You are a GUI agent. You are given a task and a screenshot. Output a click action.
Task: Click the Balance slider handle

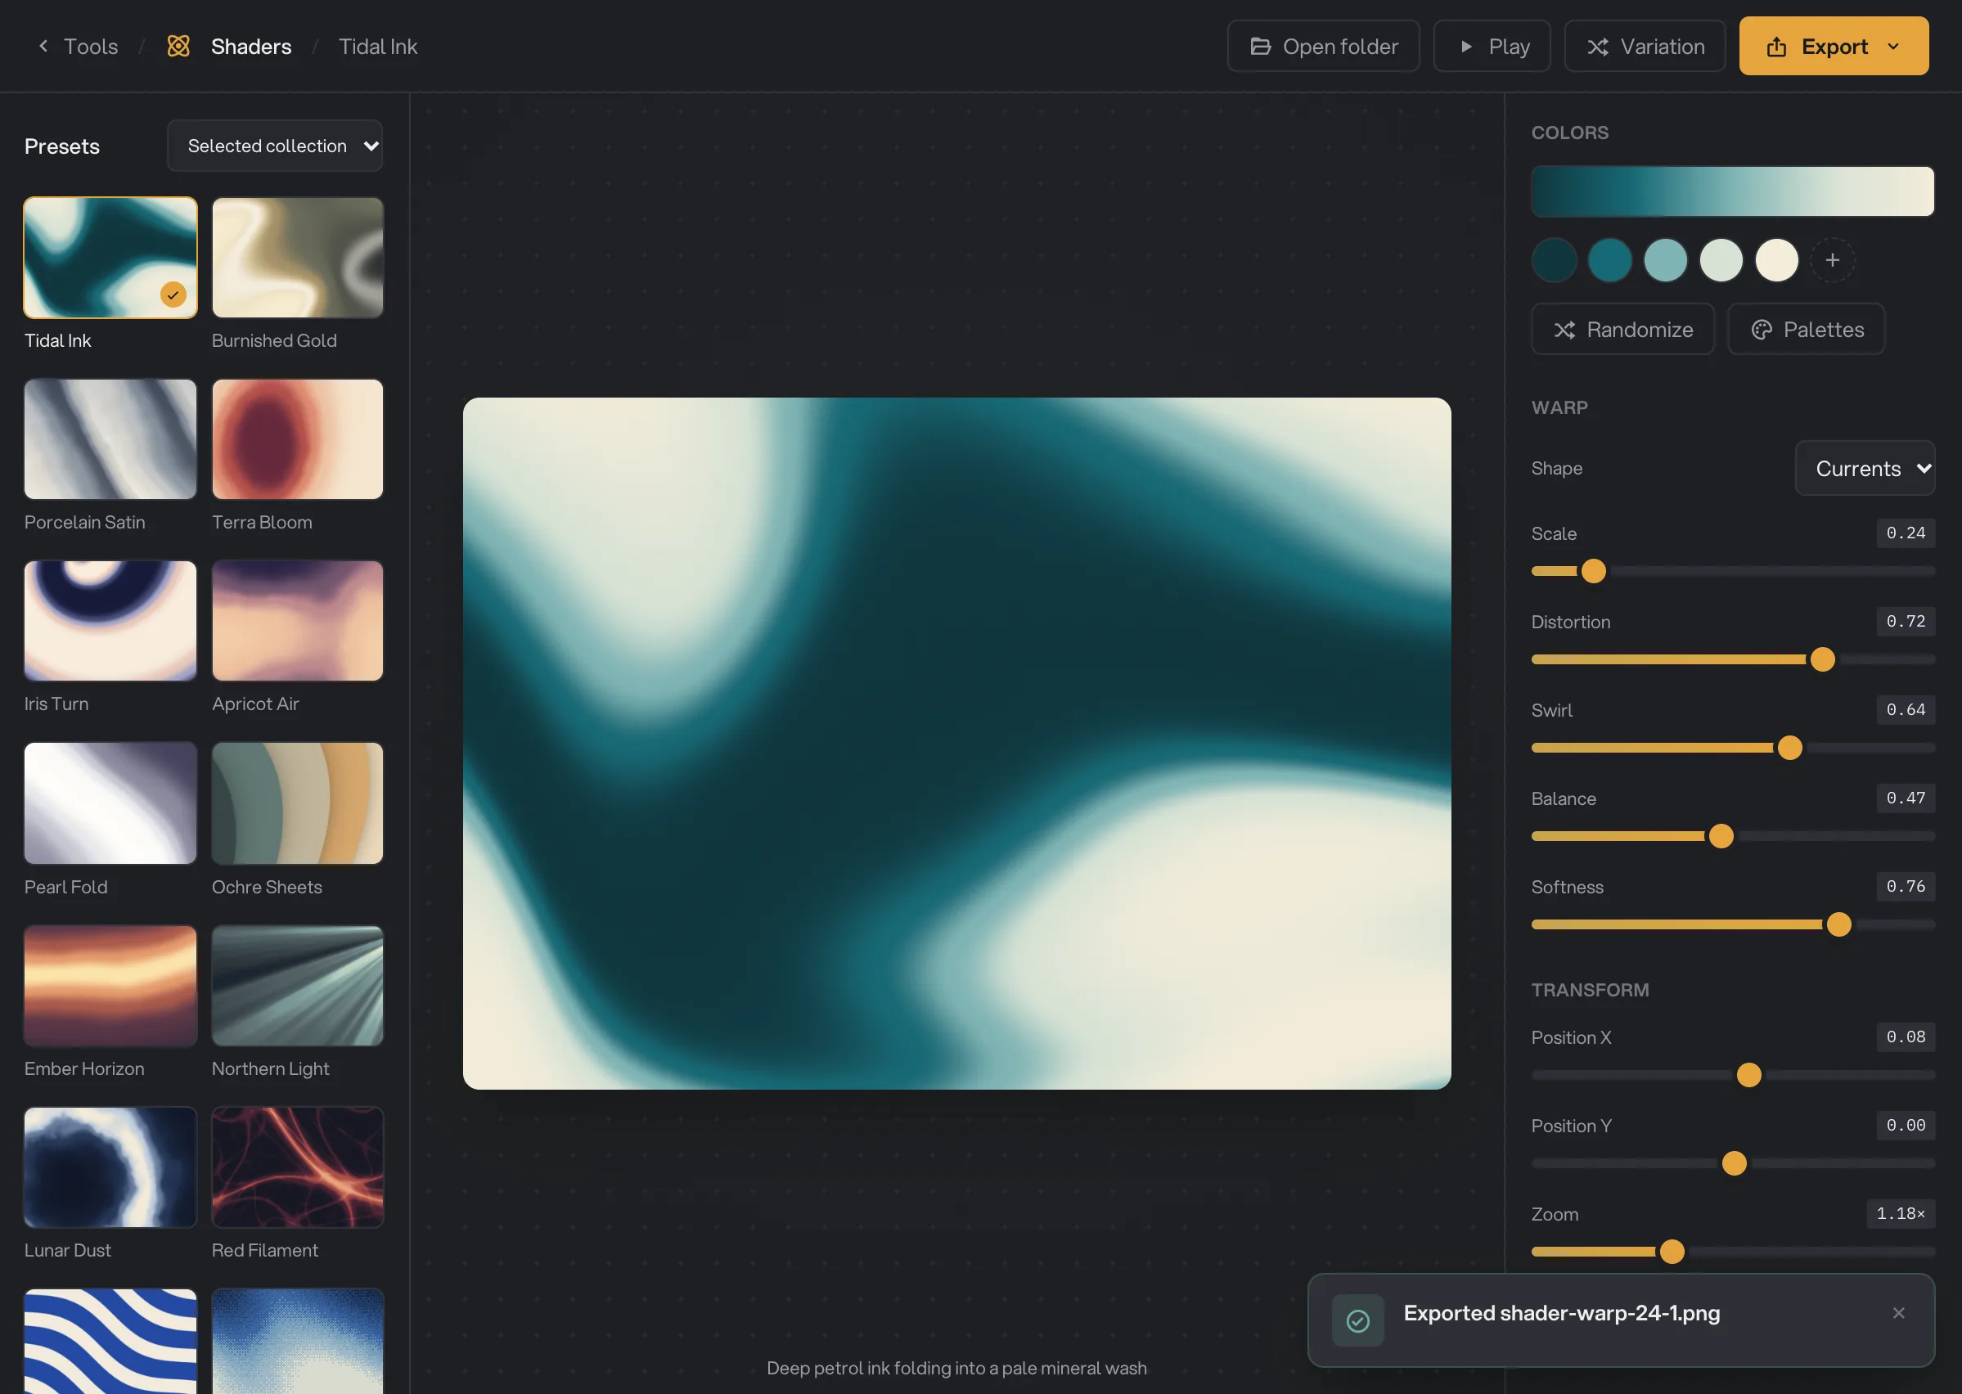tap(1721, 836)
